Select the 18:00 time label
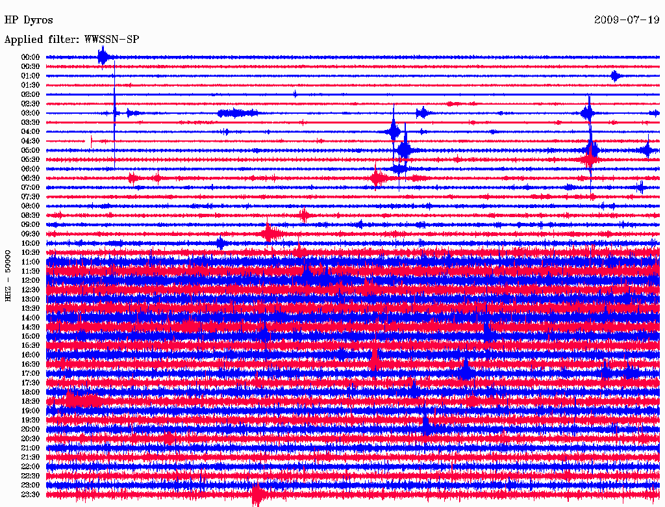 tap(30, 392)
